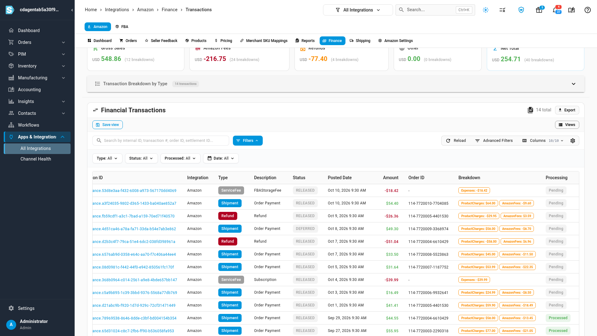The width and height of the screenshot is (597, 336).
Task: Open the book documentation icon
Action: (572, 10)
